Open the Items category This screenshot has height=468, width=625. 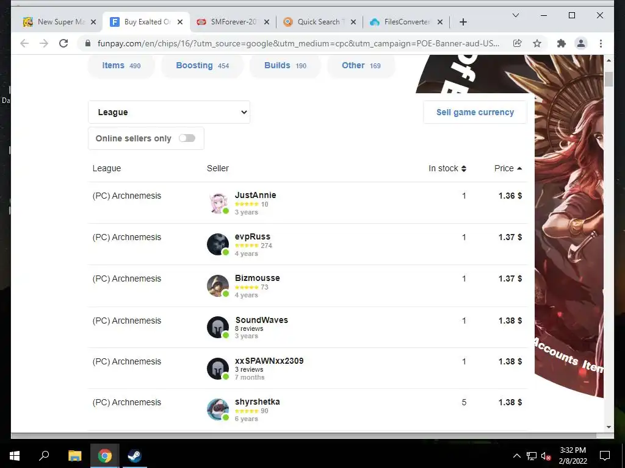[121, 66]
